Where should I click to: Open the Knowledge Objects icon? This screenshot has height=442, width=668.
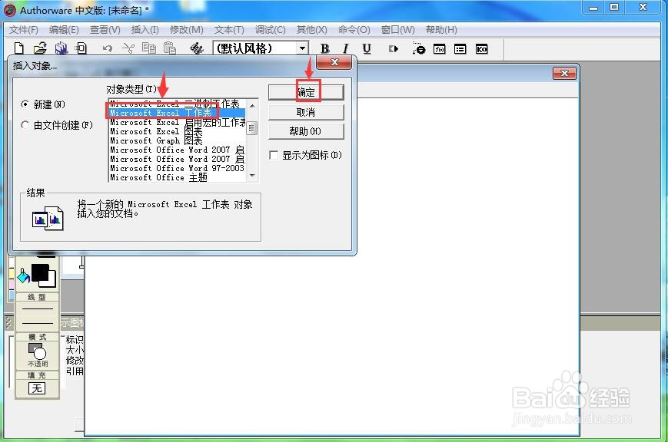click(x=481, y=49)
